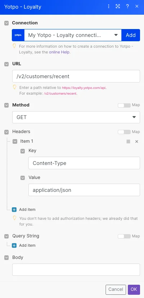Remove Item 1 with its X icon
This screenshot has width=144, height=298.
136,142
